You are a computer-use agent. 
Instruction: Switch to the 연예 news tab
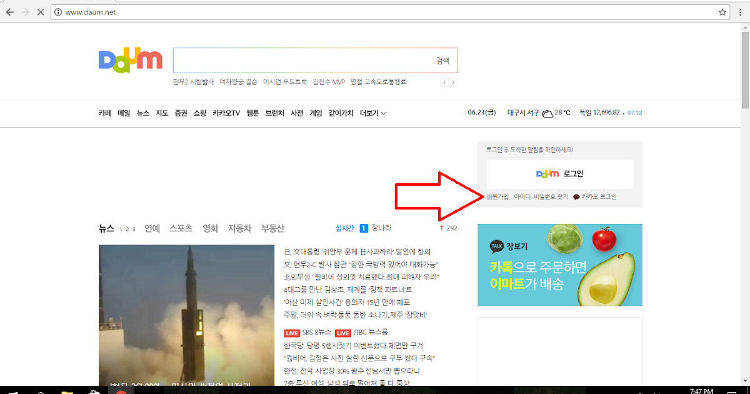[152, 228]
